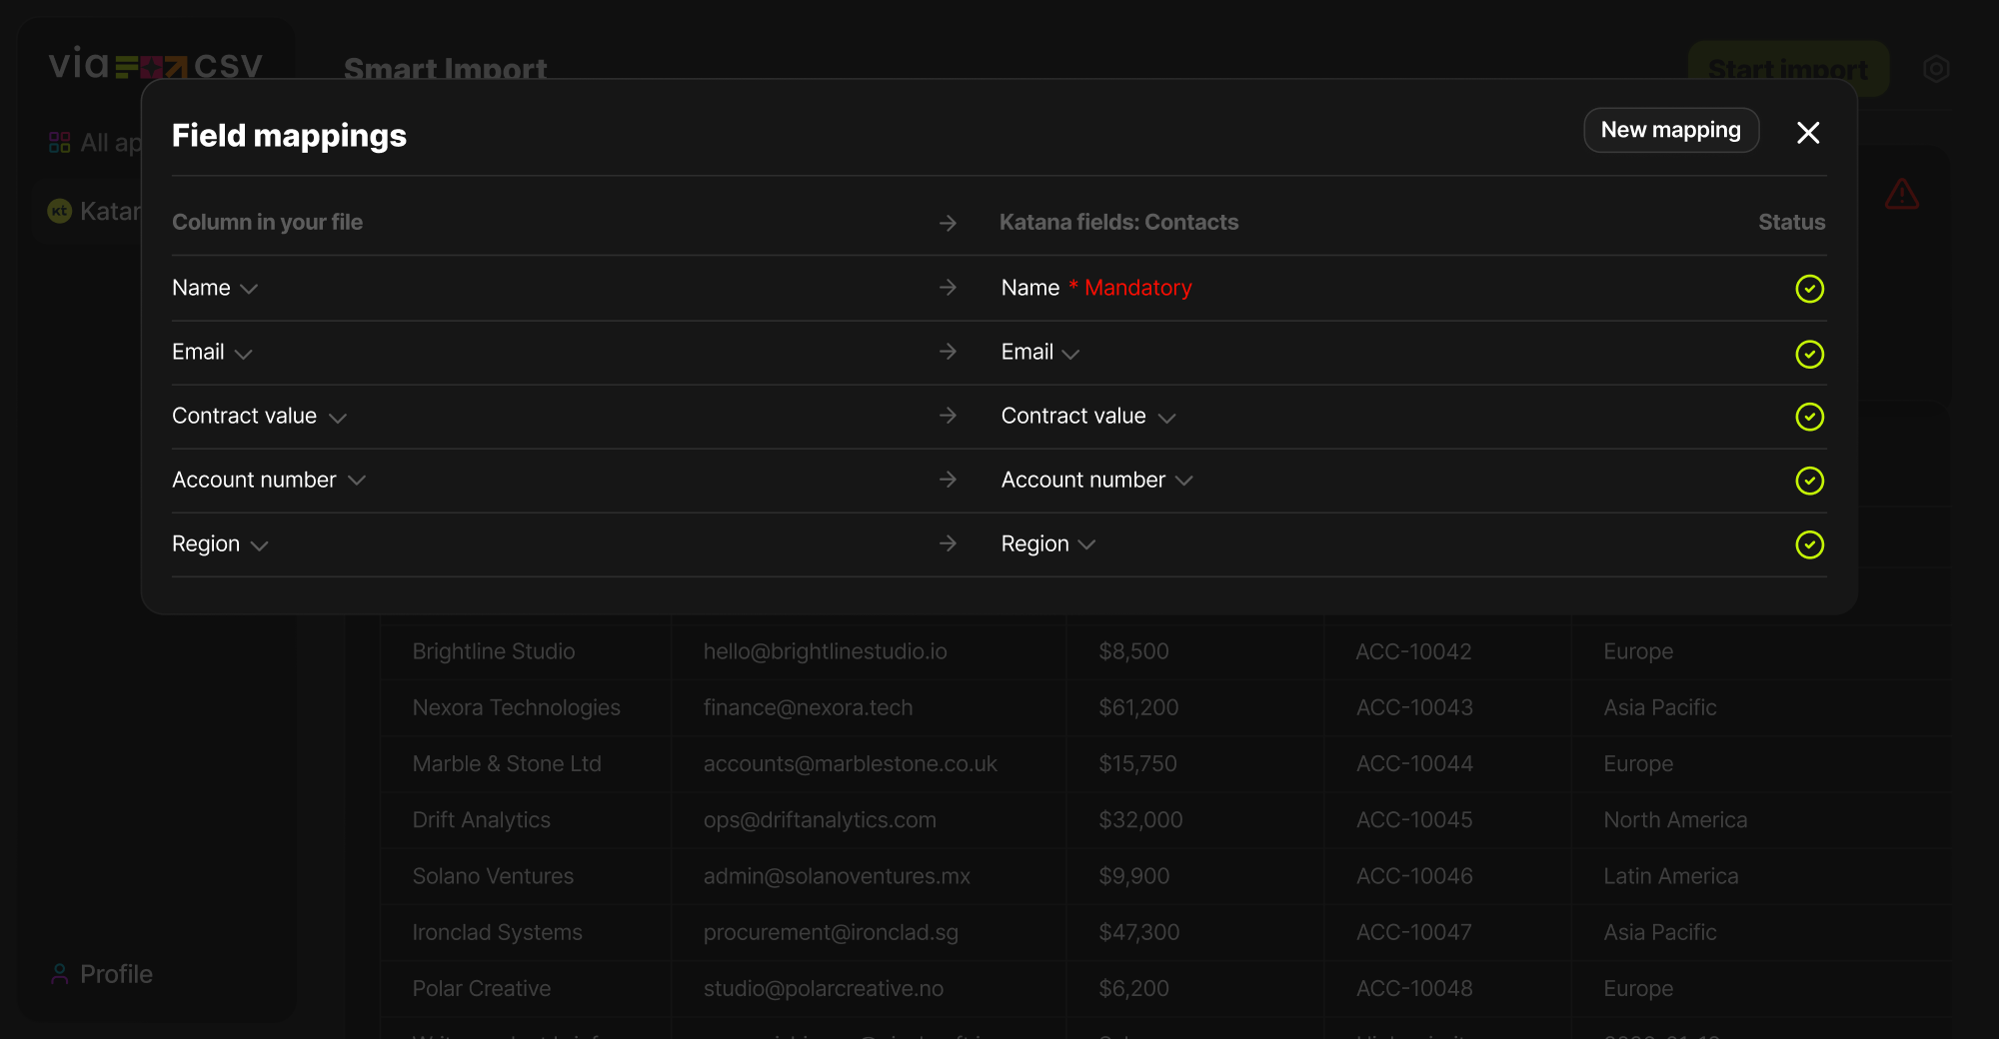Click the Profile person icon
1999x1039 pixels.
[x=60, y=974]
